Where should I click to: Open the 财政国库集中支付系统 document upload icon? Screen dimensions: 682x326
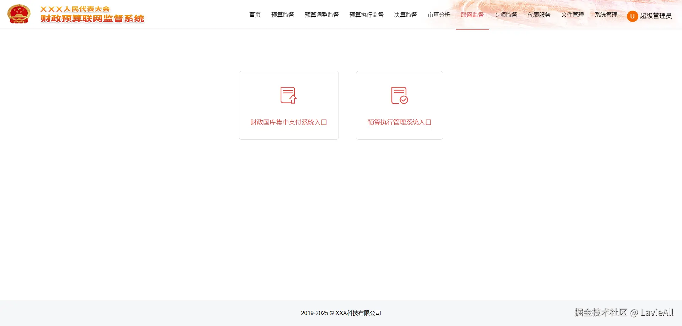pos(289,95)
